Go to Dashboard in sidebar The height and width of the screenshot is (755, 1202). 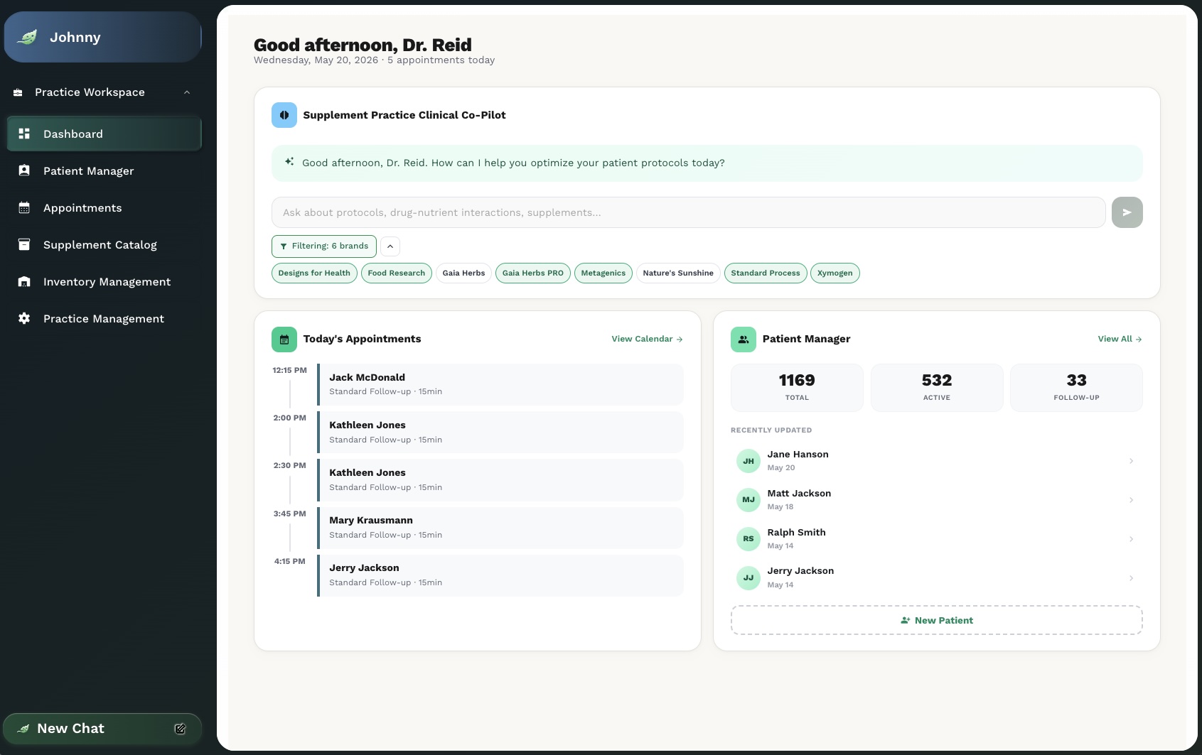[x=104, y=134]
